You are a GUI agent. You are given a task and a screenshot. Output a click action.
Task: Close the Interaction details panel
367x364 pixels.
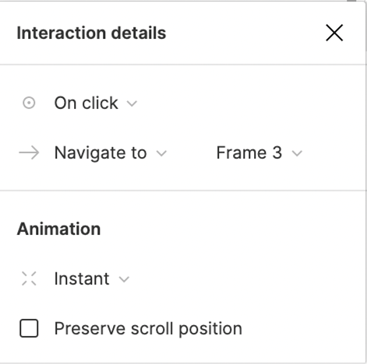click(334, 33)
